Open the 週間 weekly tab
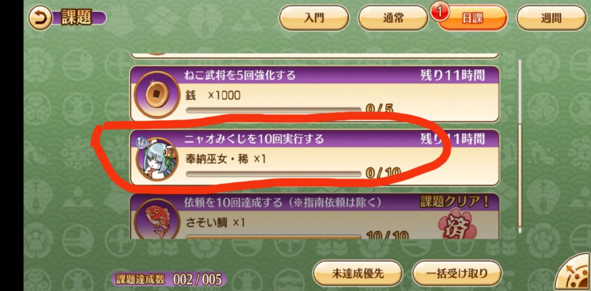The height and width of the screenshot is (291, 591). tap(551, 17)
